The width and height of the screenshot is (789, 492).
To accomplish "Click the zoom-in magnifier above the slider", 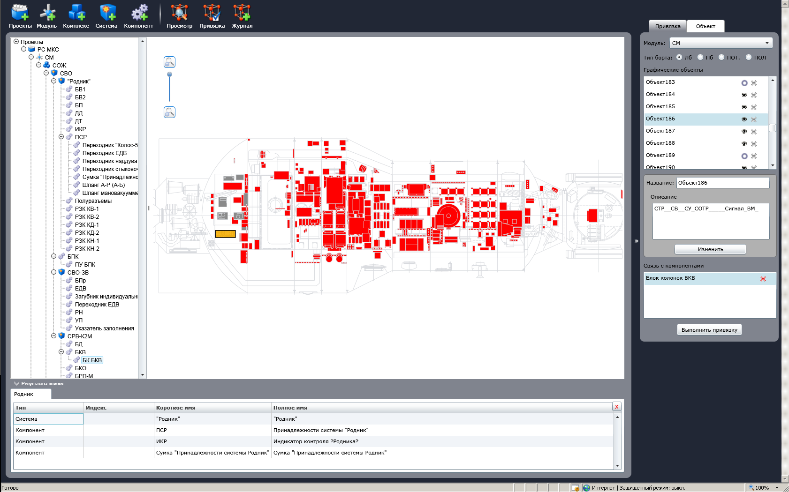I will click(x=169, y=62).
